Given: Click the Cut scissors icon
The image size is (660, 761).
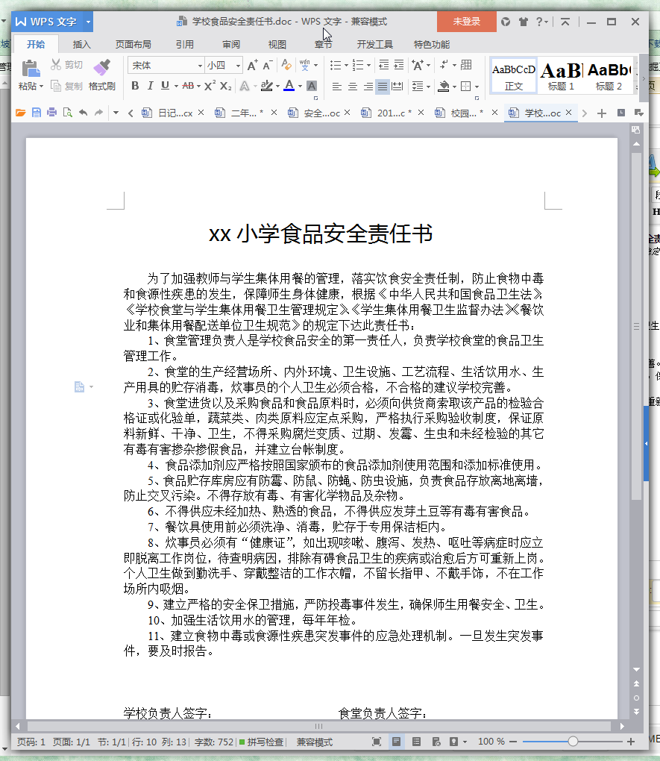Looking at the screenshot, I should [56, 65].
